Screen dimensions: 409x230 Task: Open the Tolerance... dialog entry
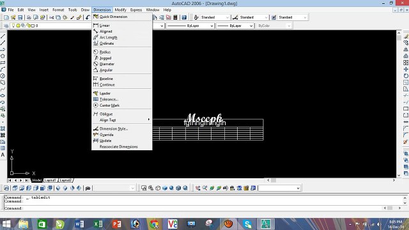click(122, 99)
